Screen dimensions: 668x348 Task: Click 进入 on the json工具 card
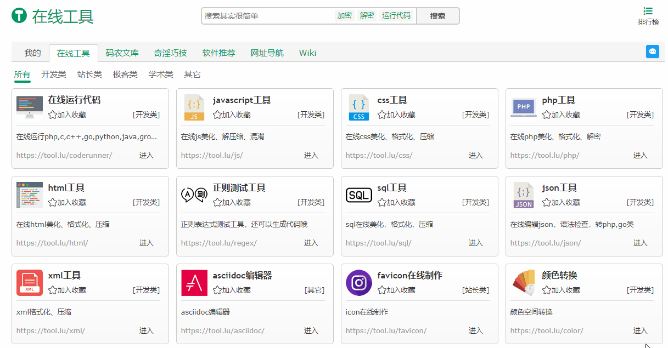(641, 243)
